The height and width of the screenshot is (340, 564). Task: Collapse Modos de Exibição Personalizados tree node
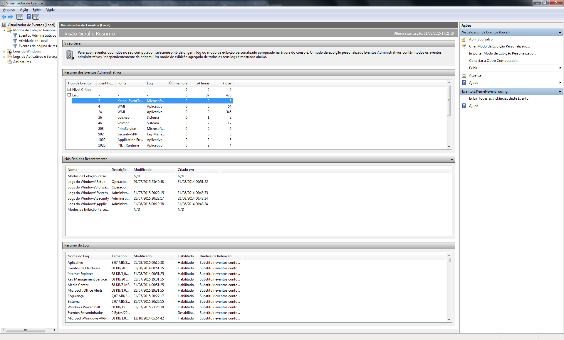pyautogui.click(x=4, y=30)
